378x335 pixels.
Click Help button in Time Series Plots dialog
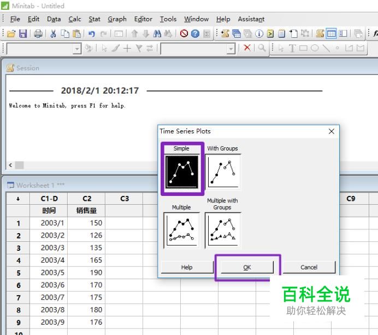pyautogui.click(x=187, y=267)
